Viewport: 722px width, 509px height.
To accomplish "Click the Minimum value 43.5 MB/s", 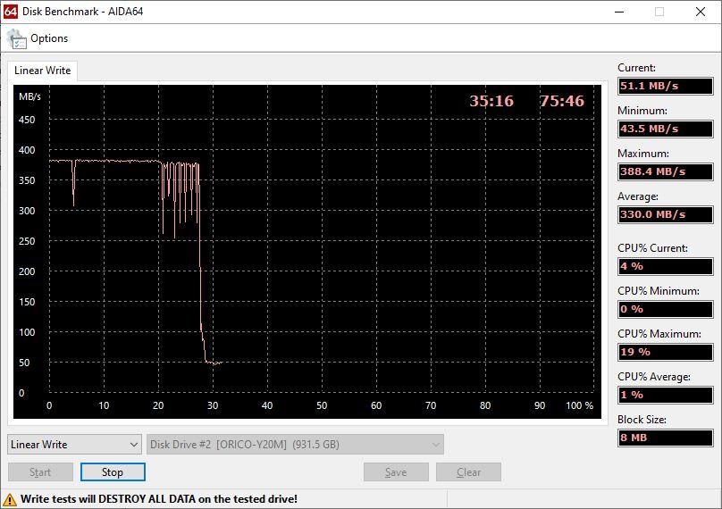I will pyautogui.click(x=666, y=129).
